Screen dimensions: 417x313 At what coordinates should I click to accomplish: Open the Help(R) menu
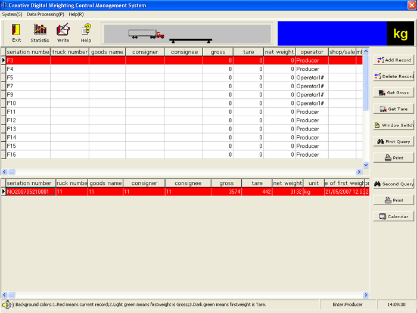[76, 14]
